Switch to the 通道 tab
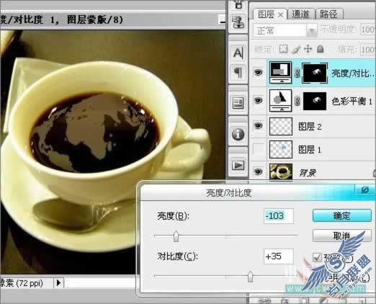This screenshot has height=304, width=376. pos(300,14)
